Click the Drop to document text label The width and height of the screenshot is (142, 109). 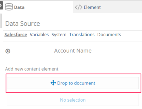click(x=76, y=83)
